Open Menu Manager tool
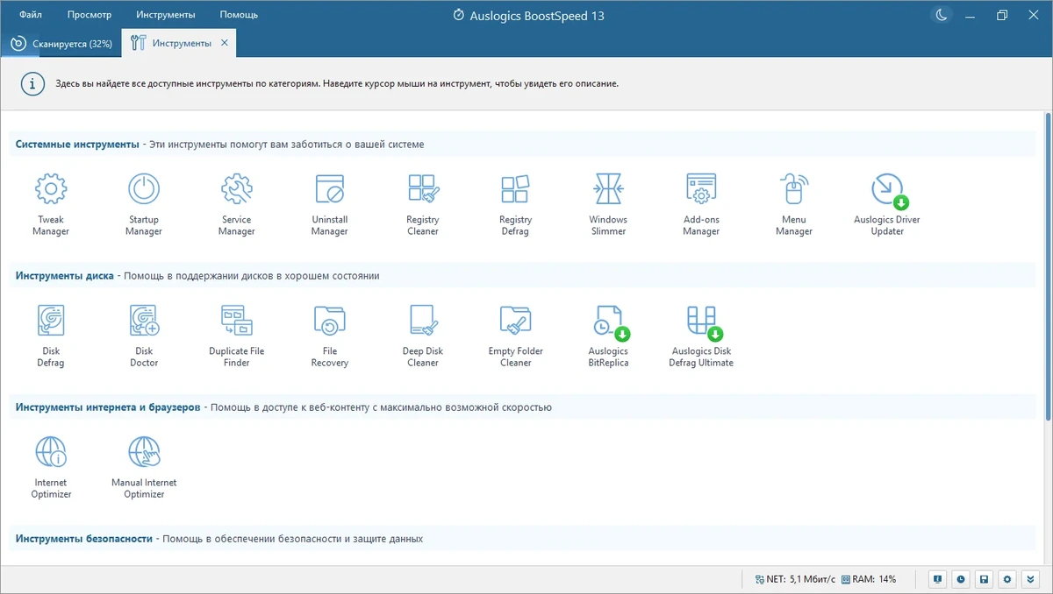Screen dimensions: 1053x594 point(794,203)
